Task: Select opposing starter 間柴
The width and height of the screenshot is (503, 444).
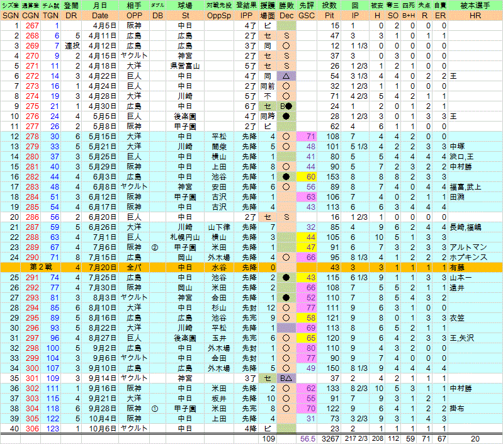Action: (x=219, y=147)
